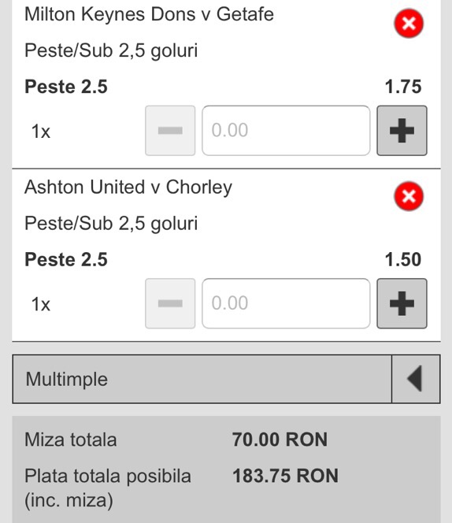Viewport: 452px width, 523px height.
Task: Tap minus for Ashton United v Chorley stake
Action: (170, 303)
